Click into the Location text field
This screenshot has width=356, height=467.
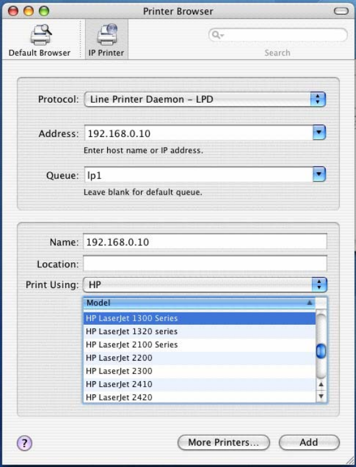(205, 264)
